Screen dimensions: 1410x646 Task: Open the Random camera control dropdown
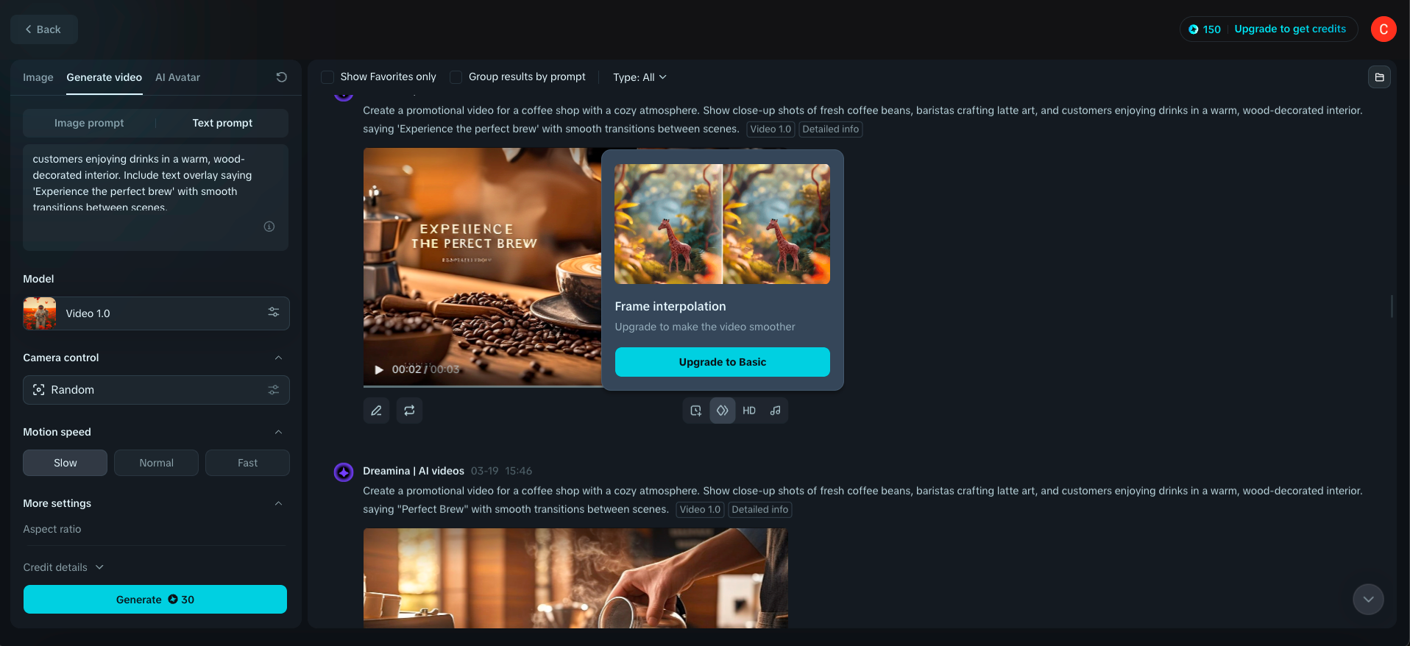[156, 390]
